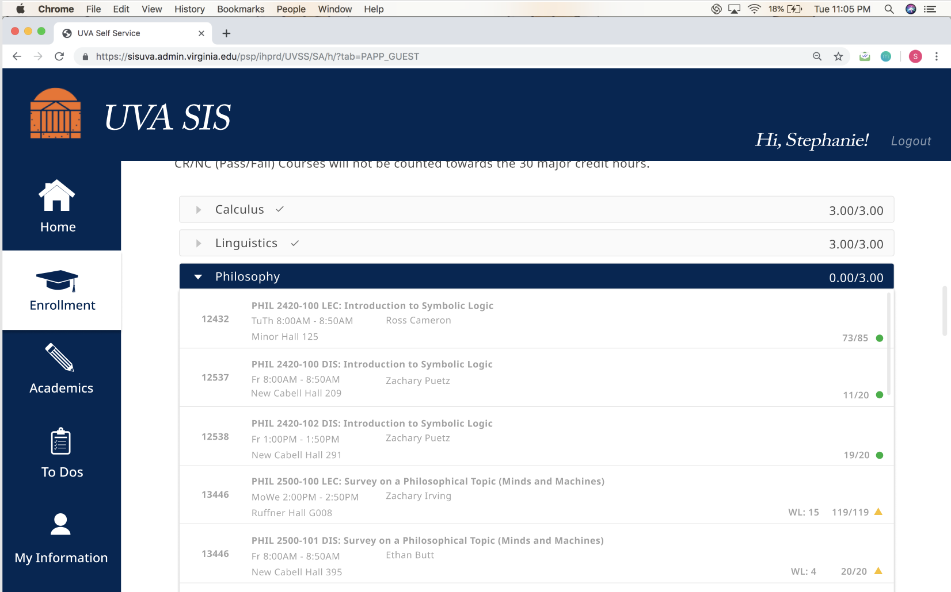Click the Hi, Stephanie! greeting

(812, 140)
